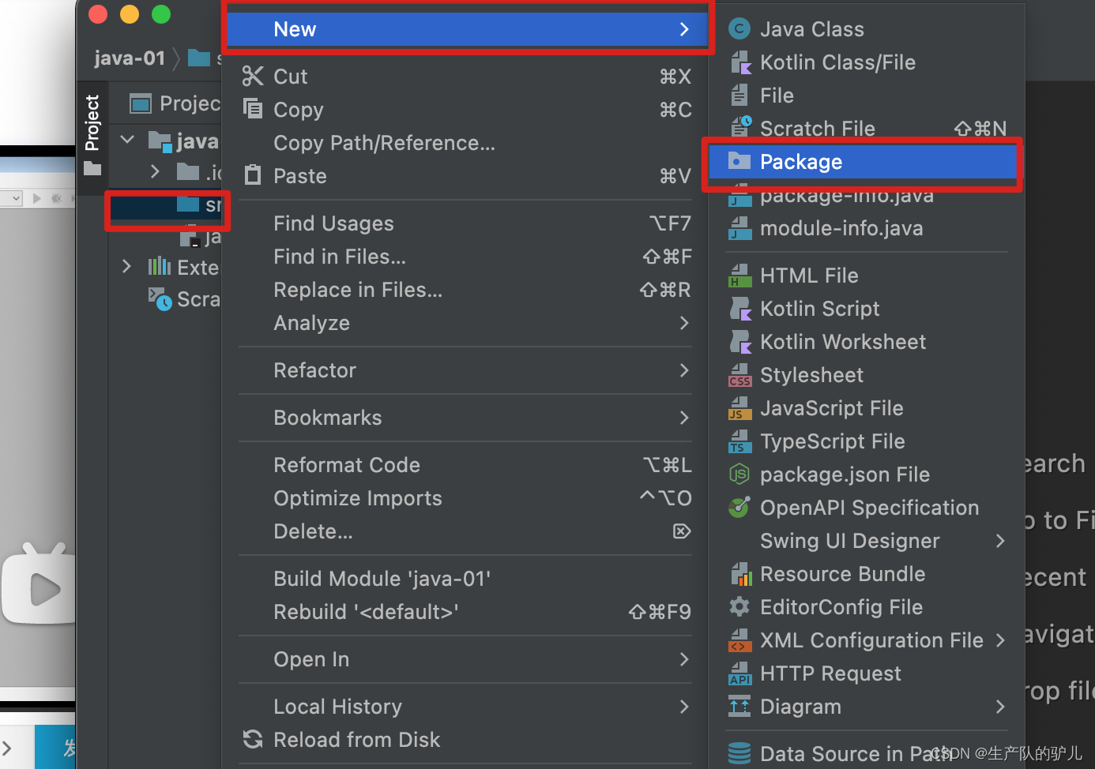Image resolution: width=1095 pixels, height=769 pixels.
Task: Click the Stylesheet CSS icon
Action: point(739,375)
